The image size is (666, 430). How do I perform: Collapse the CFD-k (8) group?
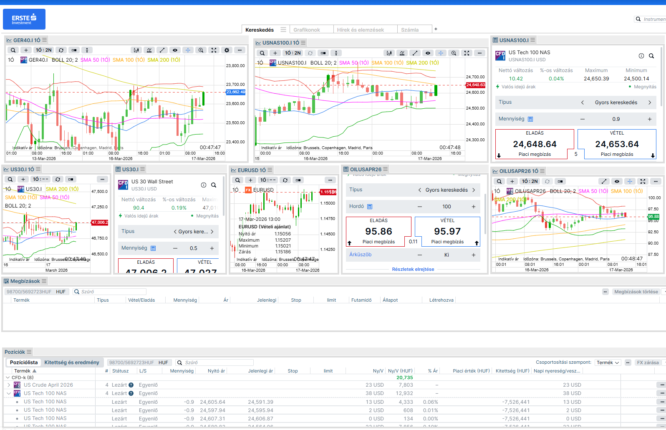pos(8,377)
